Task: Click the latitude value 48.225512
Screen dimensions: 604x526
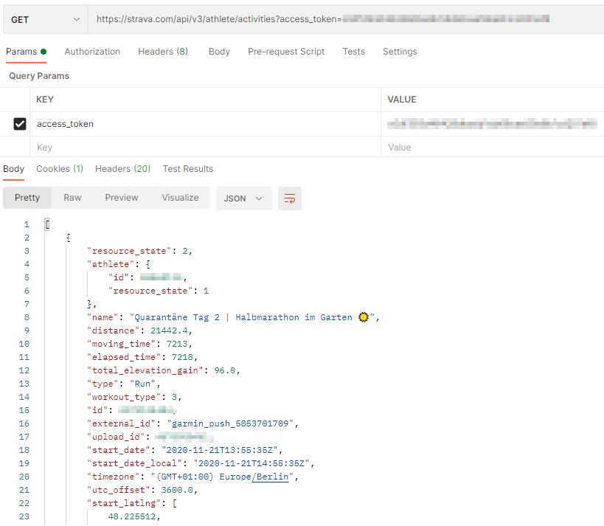Action: pyautogui.click(x=132, y=516)
